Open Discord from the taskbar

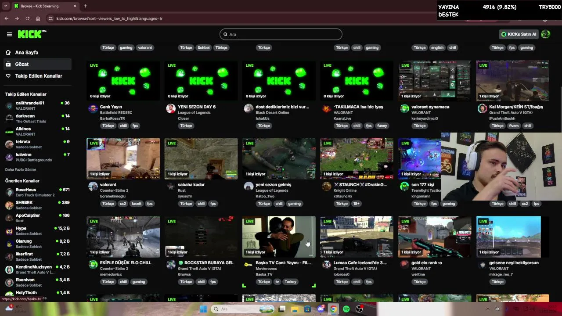pyautogui.click(x=321, y=309)
